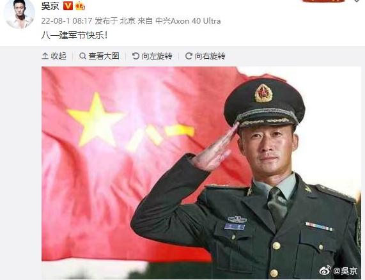Choose 向左旋转 to rotate left
Screen dimensions: 365x280
(x=157, y=56)
